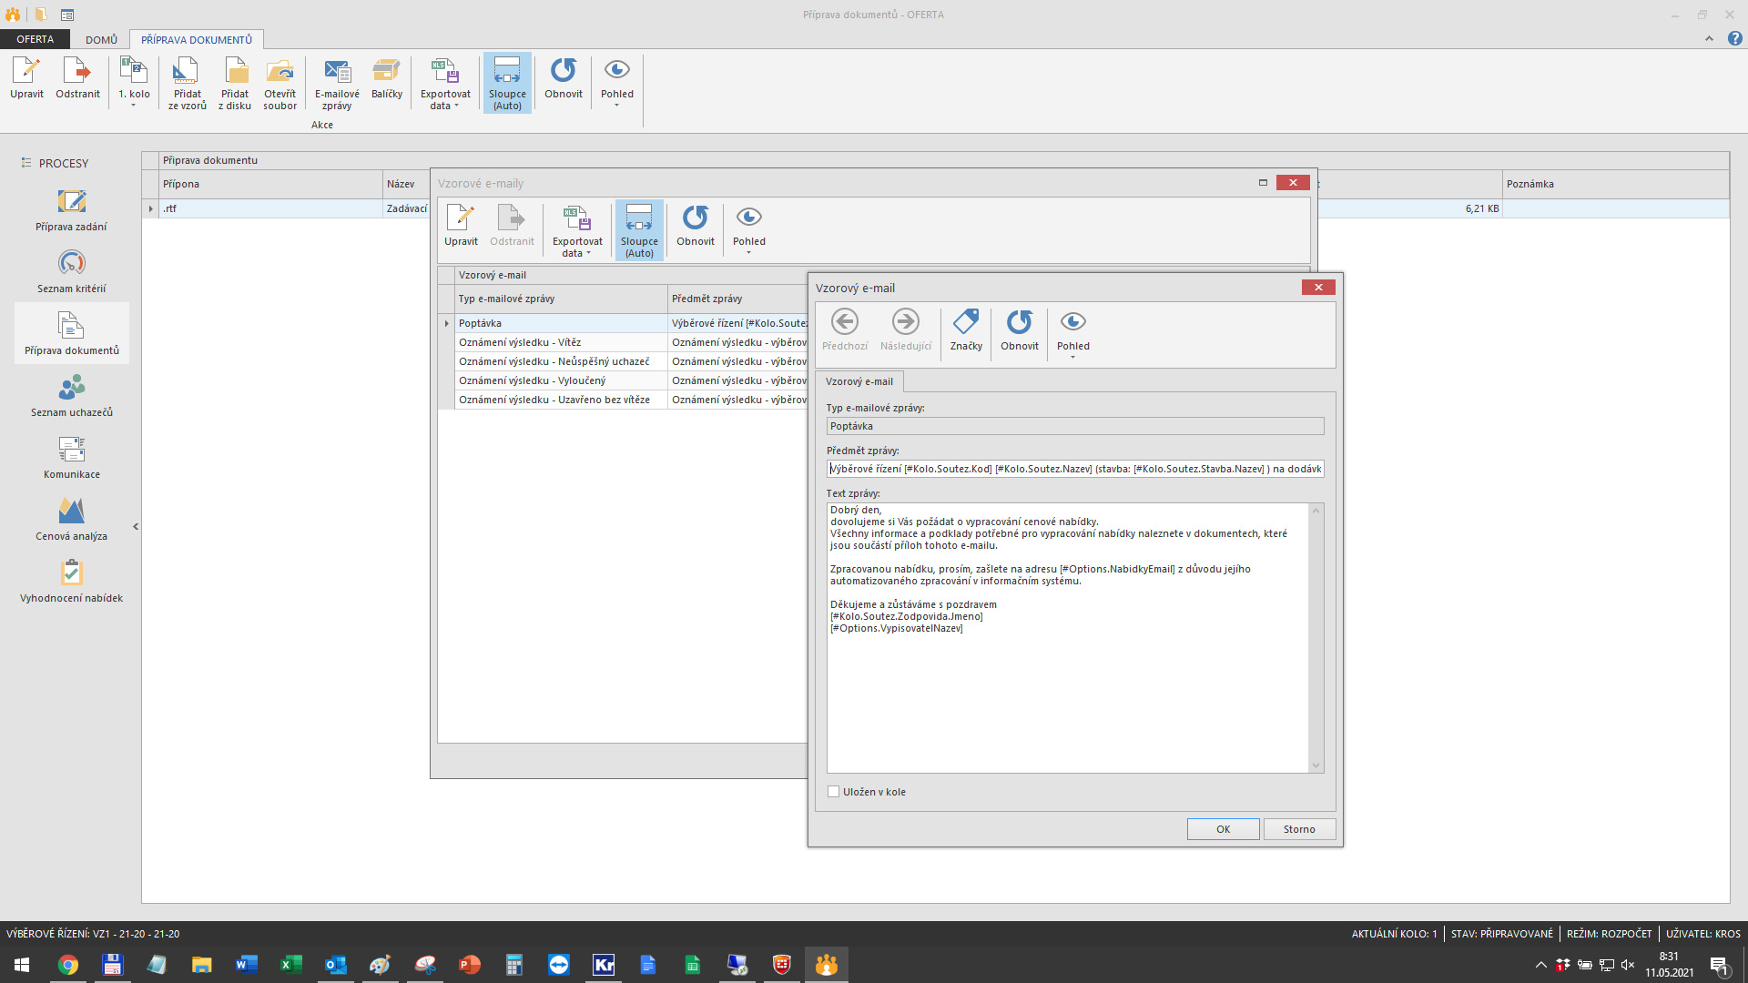Click the Předmět zprávy input field

(x=1074, y=469)
